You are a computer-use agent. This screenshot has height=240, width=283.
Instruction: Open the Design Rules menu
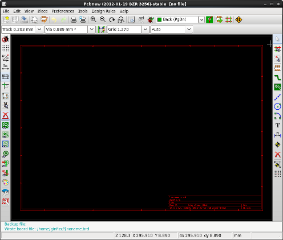click(x=103, y=11)
